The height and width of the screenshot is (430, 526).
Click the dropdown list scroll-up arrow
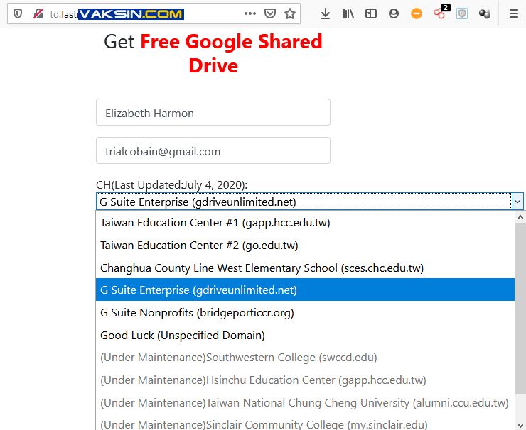pyautogui.click(x=520, y=217)
